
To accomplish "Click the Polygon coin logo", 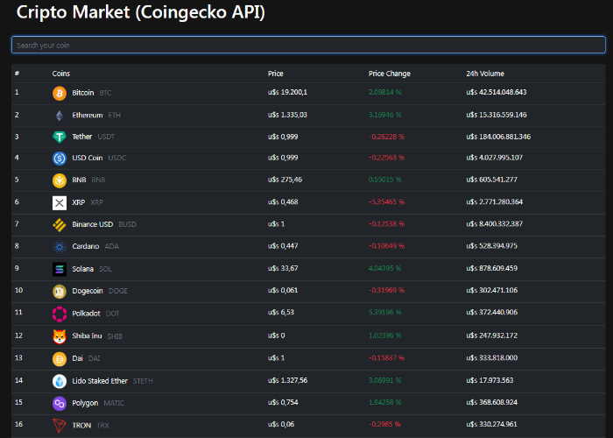I will click(60, 403).
